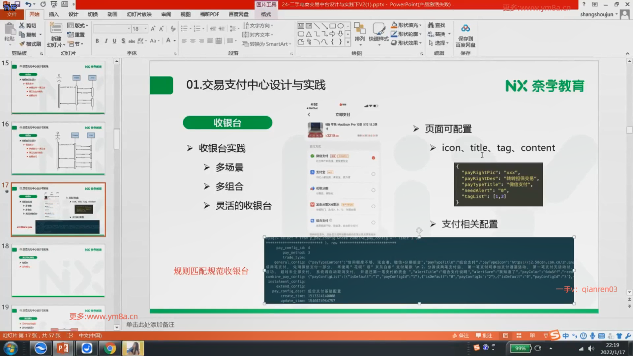Toggle bold text formatting
This screenshot has width=633, height=356.
[97, 41]
